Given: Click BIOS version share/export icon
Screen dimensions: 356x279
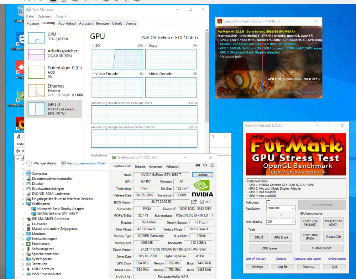Looking at the screenshot, I should [x=194, y=202].
